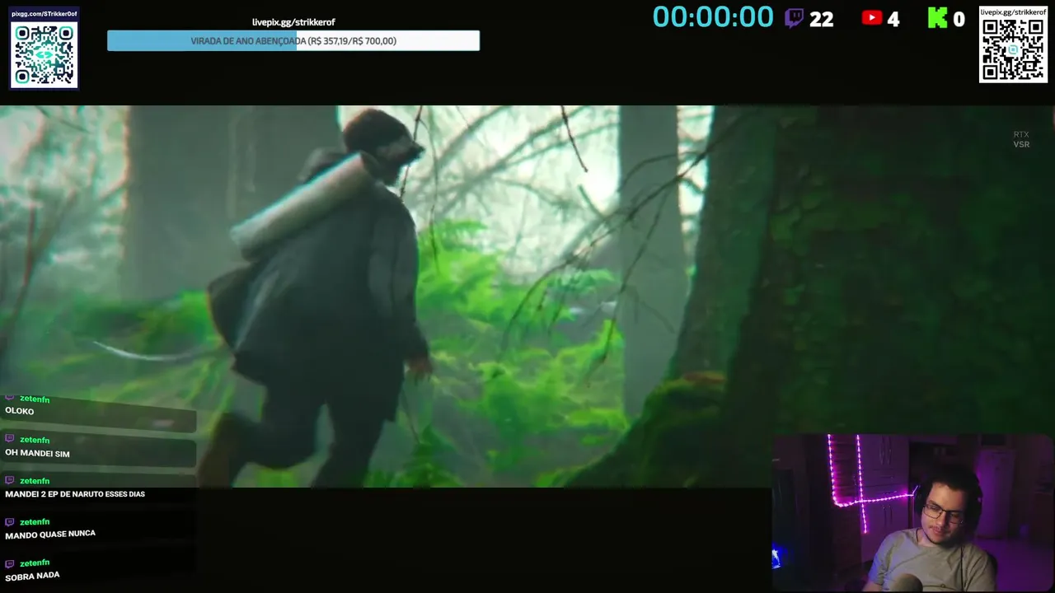Viewport: 1055px width, 593px height.
Task: Click the Twitch logo icon in viewer counter
Action: pyautogui.click(x=794, y=18)
